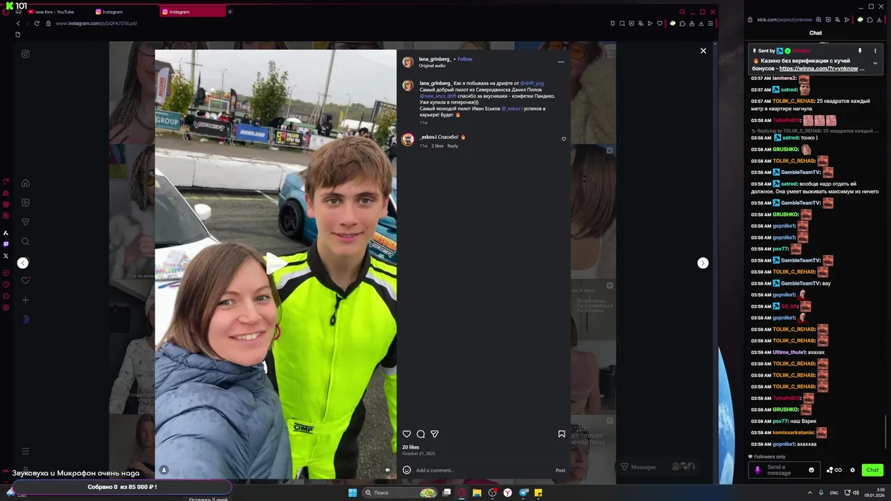Image resolution: width=891 pixels, height=501 pixels.
Task: Open Instagram Notifications heart in sidebar
Action: (26, 280)
